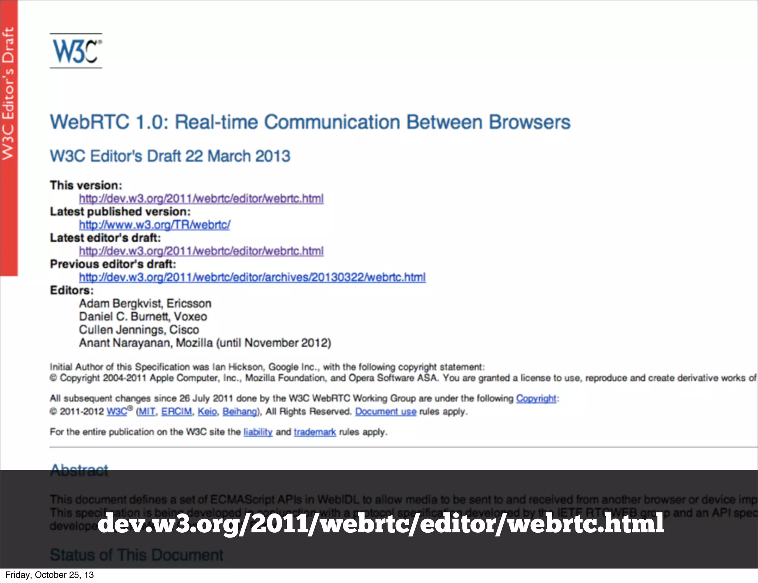
Task: Click the 'Editors:' label
Action: pyautogui.click(x=72, y=290)
